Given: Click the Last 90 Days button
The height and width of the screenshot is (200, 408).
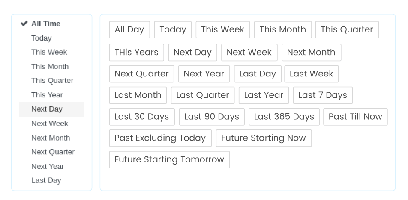Looking at the screenshot, I should [212, 117].
